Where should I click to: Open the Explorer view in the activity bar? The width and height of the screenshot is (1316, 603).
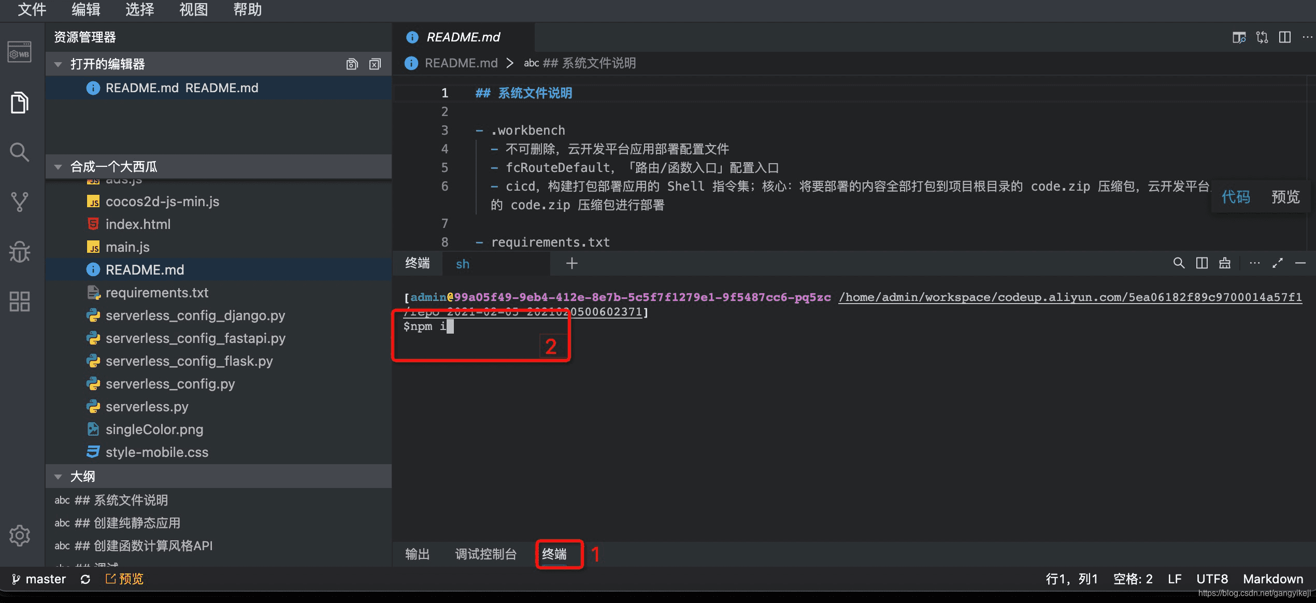pyautogui.click(x=19, y=103)
